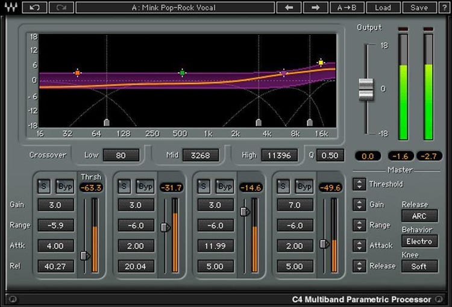This screenshot has width=452, height=307.
Task: Click the Output gain fader handle
Action: [x=366, y=88]
